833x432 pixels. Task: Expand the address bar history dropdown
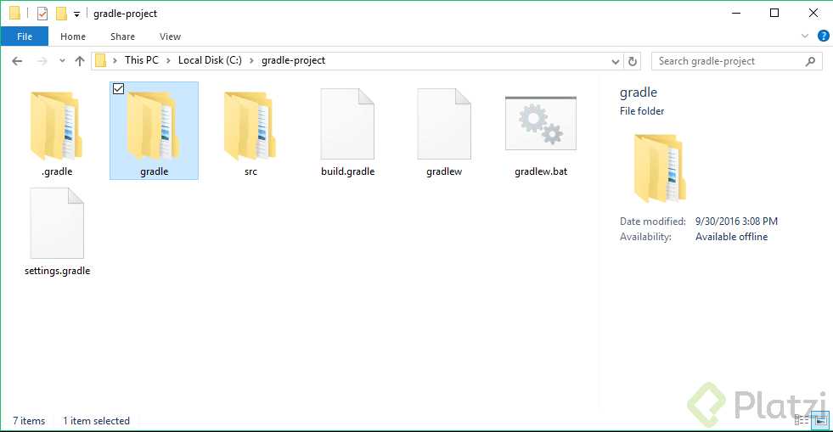coord(615,62)
